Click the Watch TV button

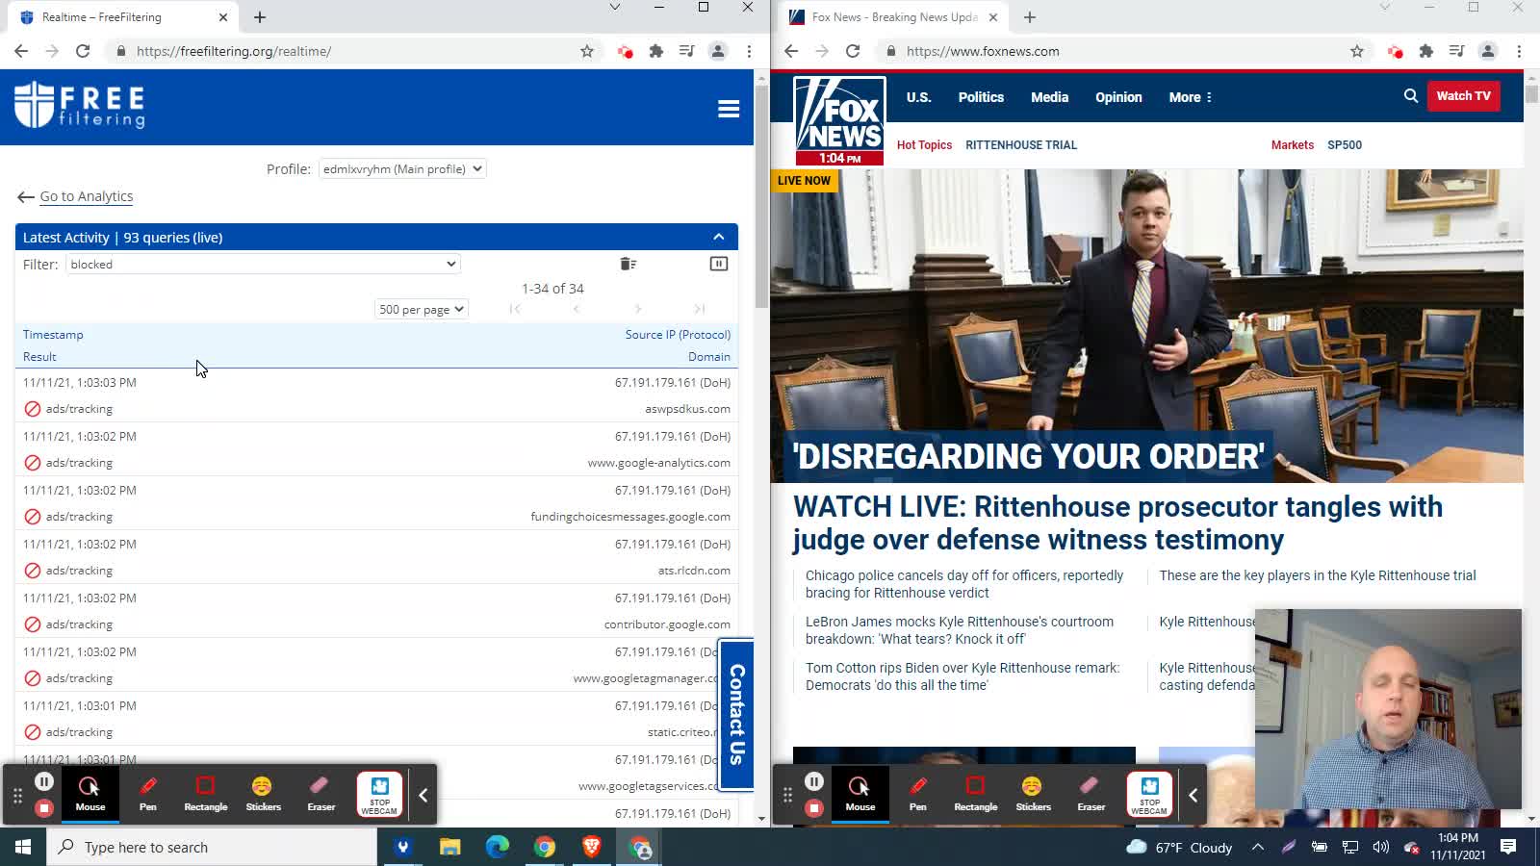(1463, 96)
